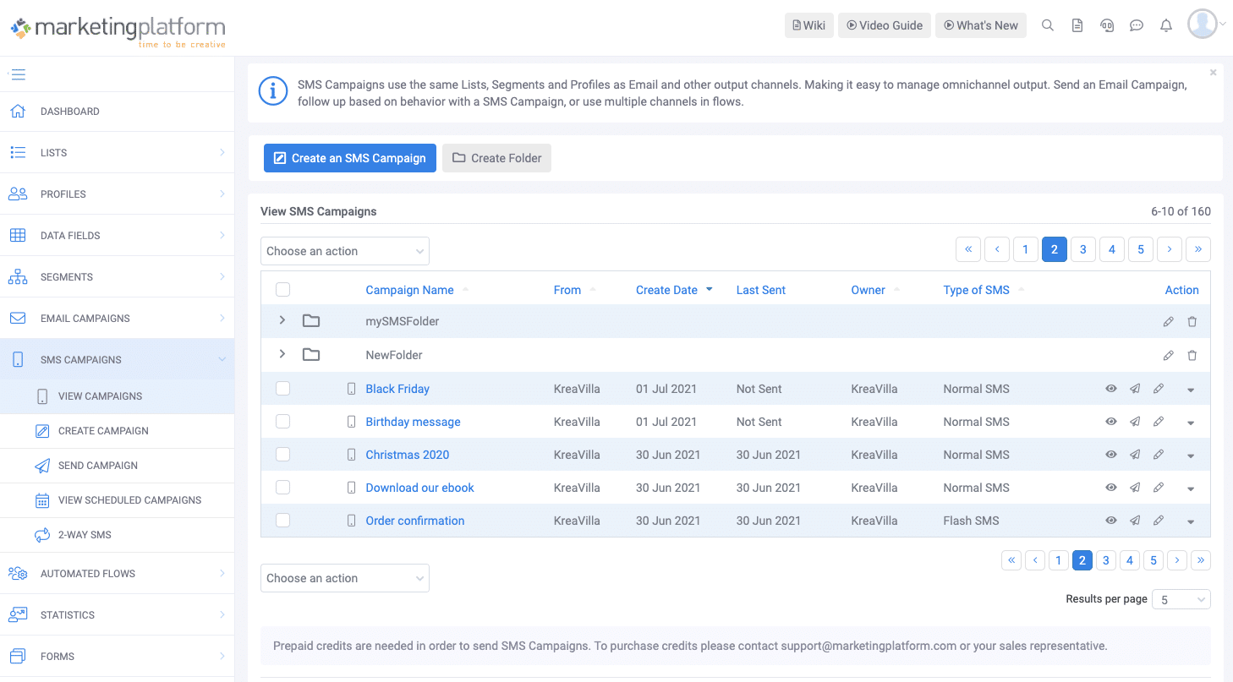Edit the Black Friday campaign pencil icon
Viewport: 1233px width, 682px height.
tap(1159, 389)
